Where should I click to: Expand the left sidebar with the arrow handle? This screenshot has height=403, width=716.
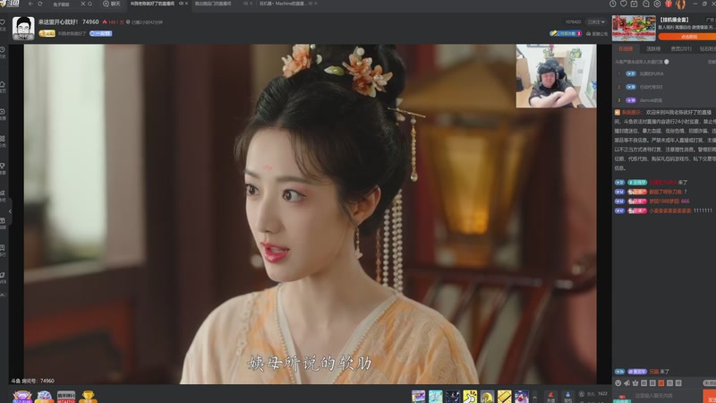pos(10,211)
